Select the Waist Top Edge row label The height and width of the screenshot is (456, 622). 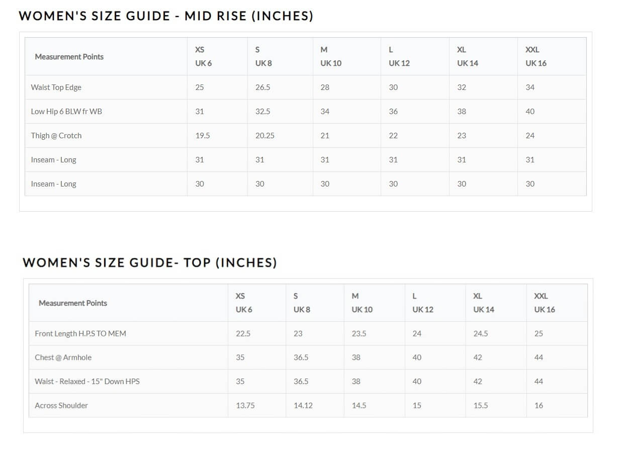56,87
